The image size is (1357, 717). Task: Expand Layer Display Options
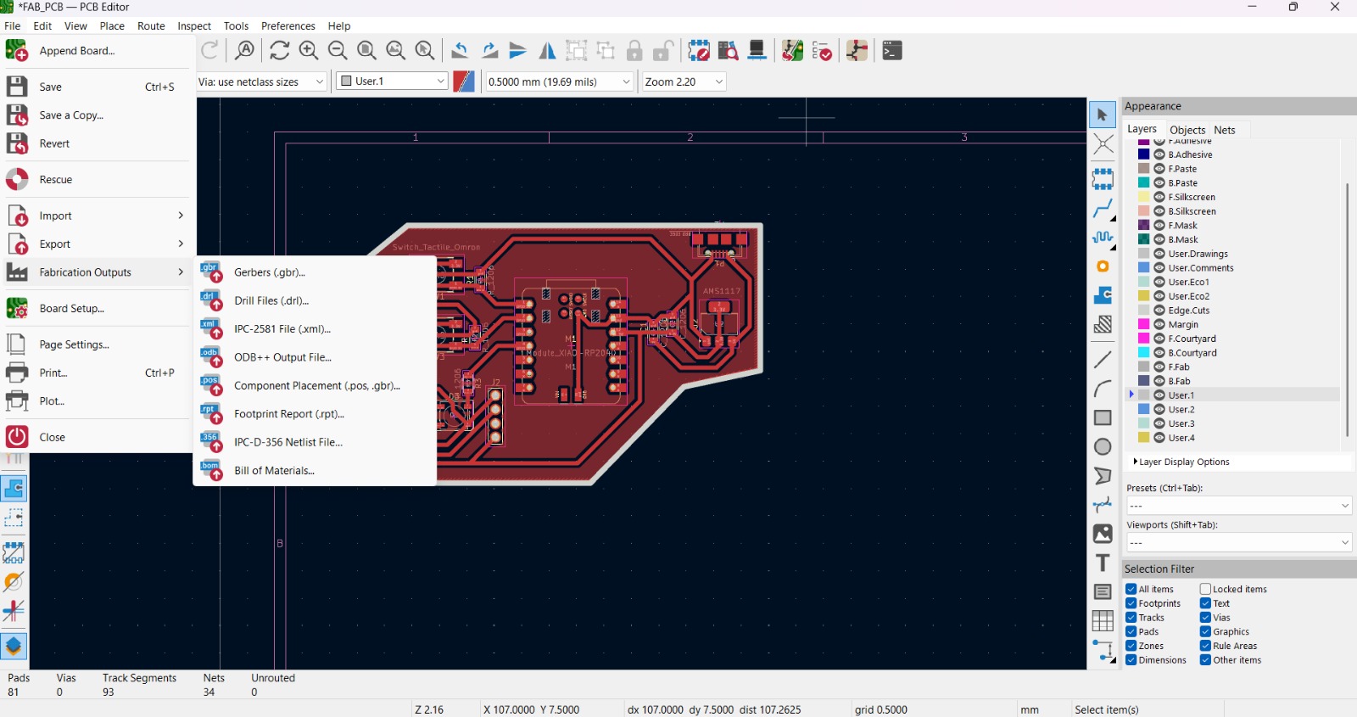(1136, 462)
